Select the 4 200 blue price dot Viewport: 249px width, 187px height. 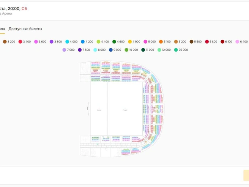point(83,42)
